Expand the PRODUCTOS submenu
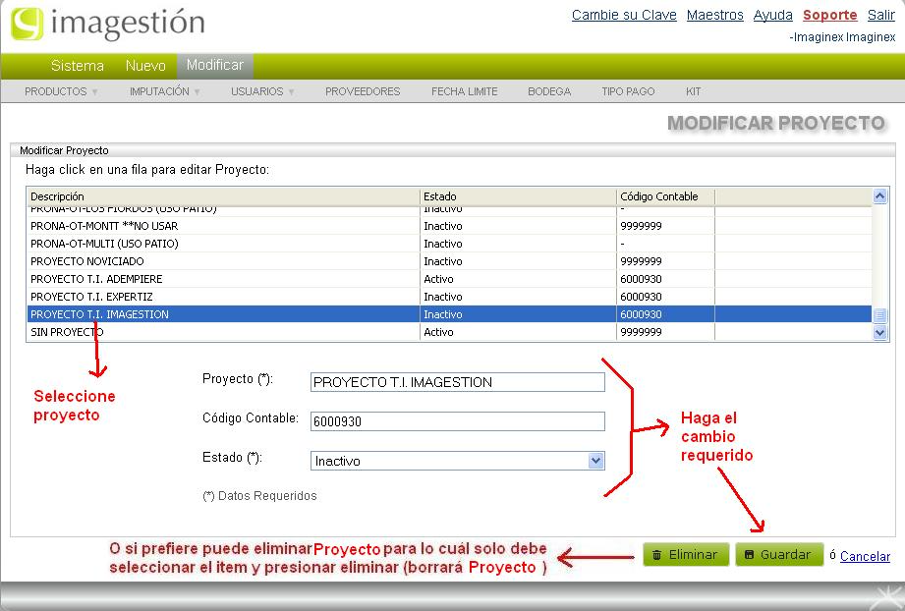Viewport: 905px width, 611px height. (61, 91)
